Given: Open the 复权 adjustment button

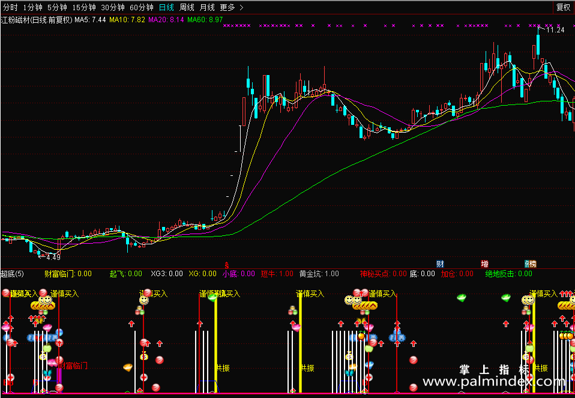Looking at the screenshot, I should tap(563, 7).
